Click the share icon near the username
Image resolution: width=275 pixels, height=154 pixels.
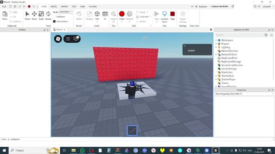(x=259, y=6)
